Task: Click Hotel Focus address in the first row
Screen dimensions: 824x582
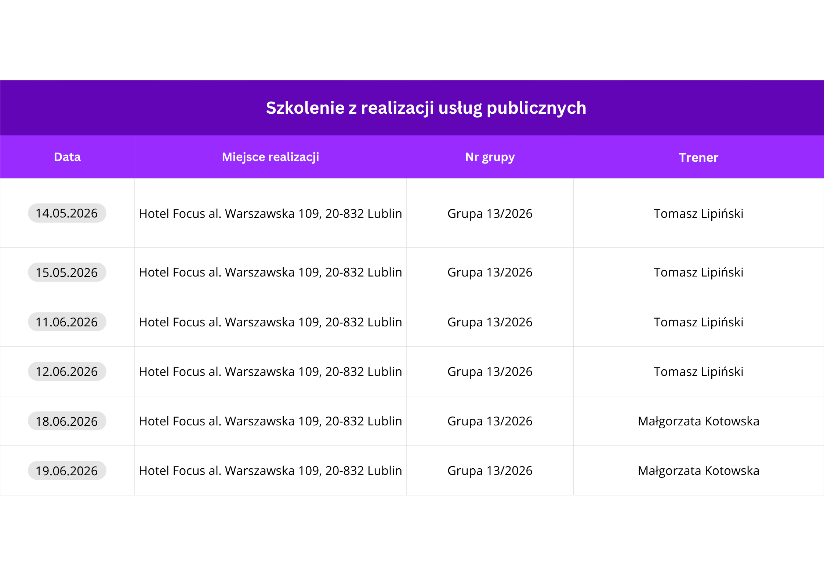Action: click(270, 213)
